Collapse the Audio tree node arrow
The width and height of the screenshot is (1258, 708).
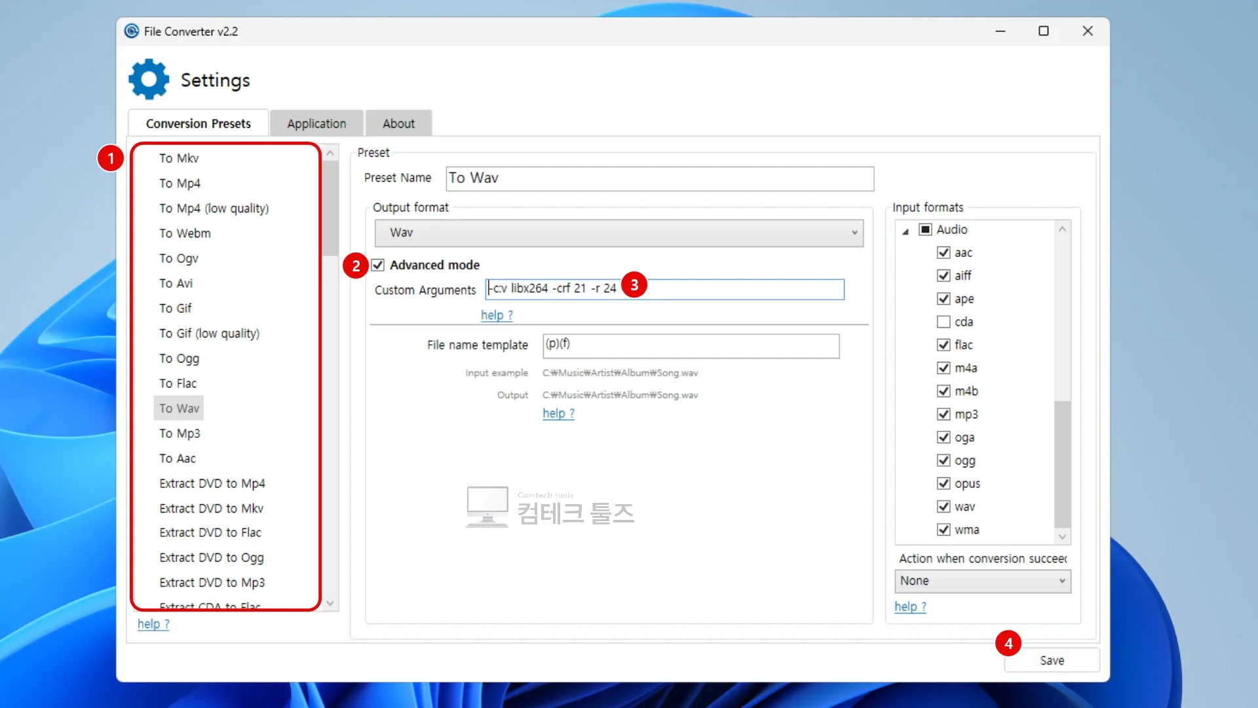(905, 231)
